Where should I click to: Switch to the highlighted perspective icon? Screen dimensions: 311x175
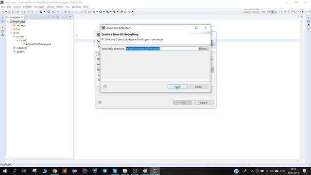[x=272, y=12]
